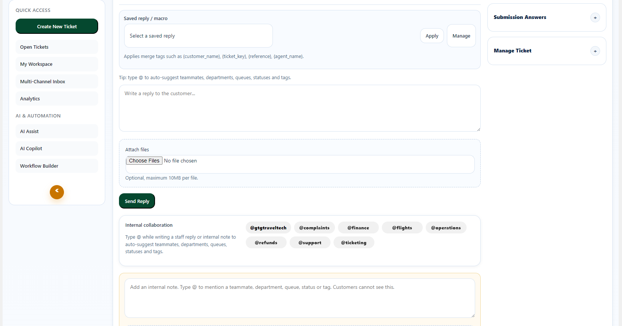Image resolution: width=622 pixels, height=326 pixels.
Task: Launch AI Copilot
Action: tap(57, 148)
